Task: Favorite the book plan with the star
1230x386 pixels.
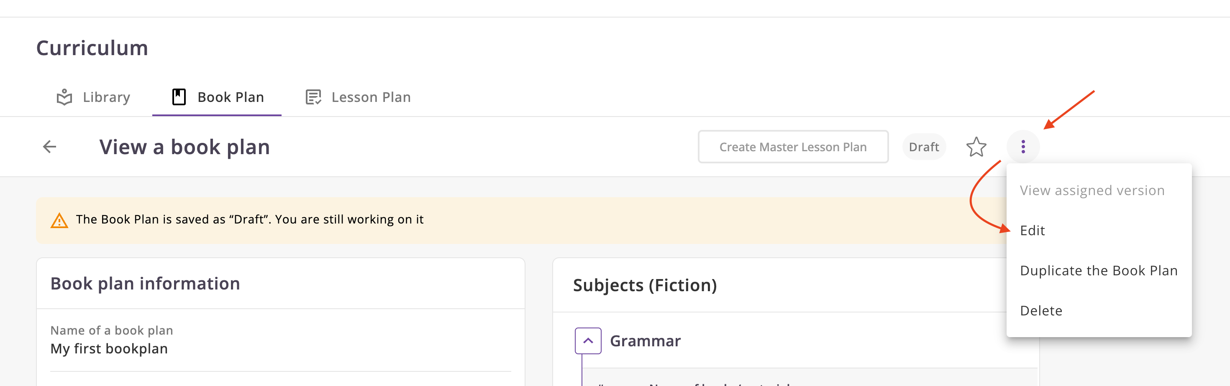Action: tap(976, 147)
